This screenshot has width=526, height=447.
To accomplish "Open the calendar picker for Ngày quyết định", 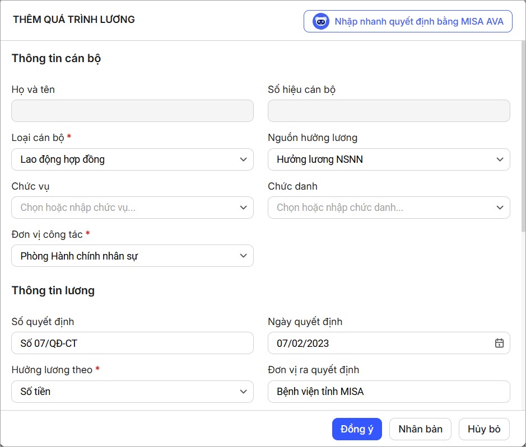I will (499, 343).
